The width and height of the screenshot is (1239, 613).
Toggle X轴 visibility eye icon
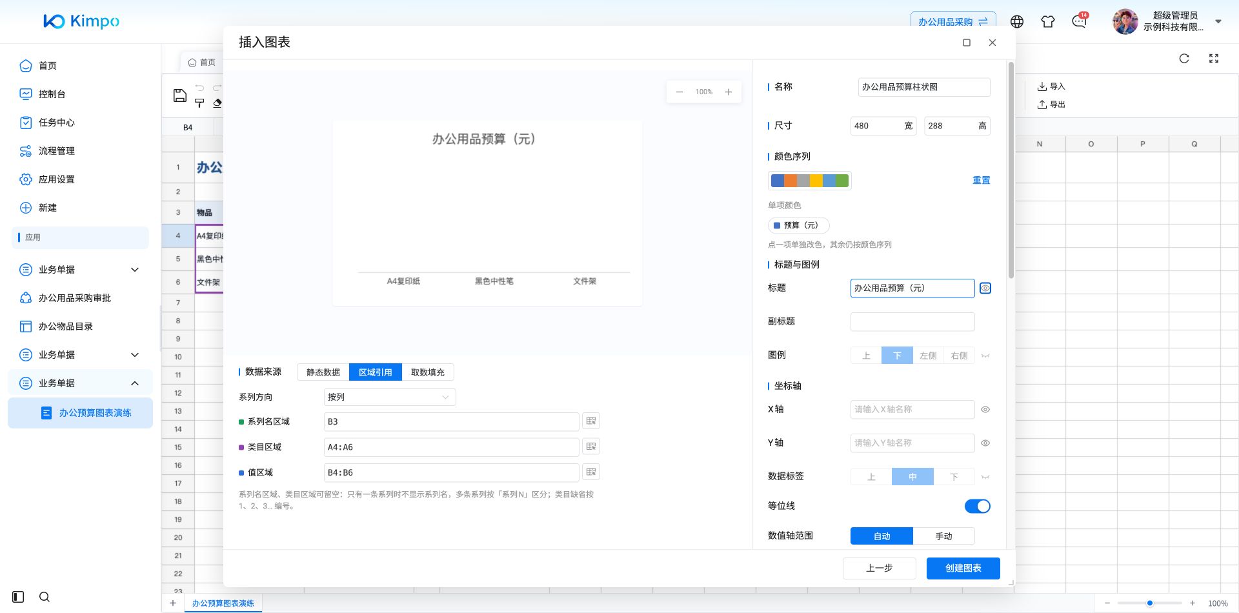(985, 410)
